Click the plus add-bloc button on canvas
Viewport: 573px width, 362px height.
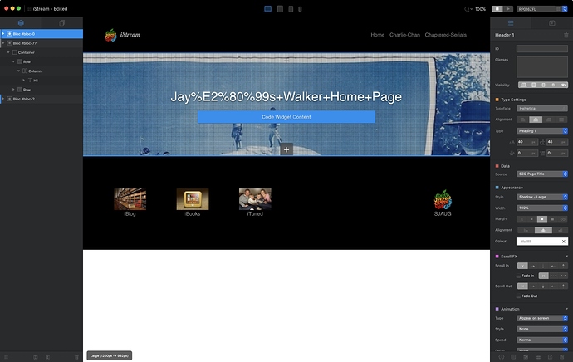286,149
